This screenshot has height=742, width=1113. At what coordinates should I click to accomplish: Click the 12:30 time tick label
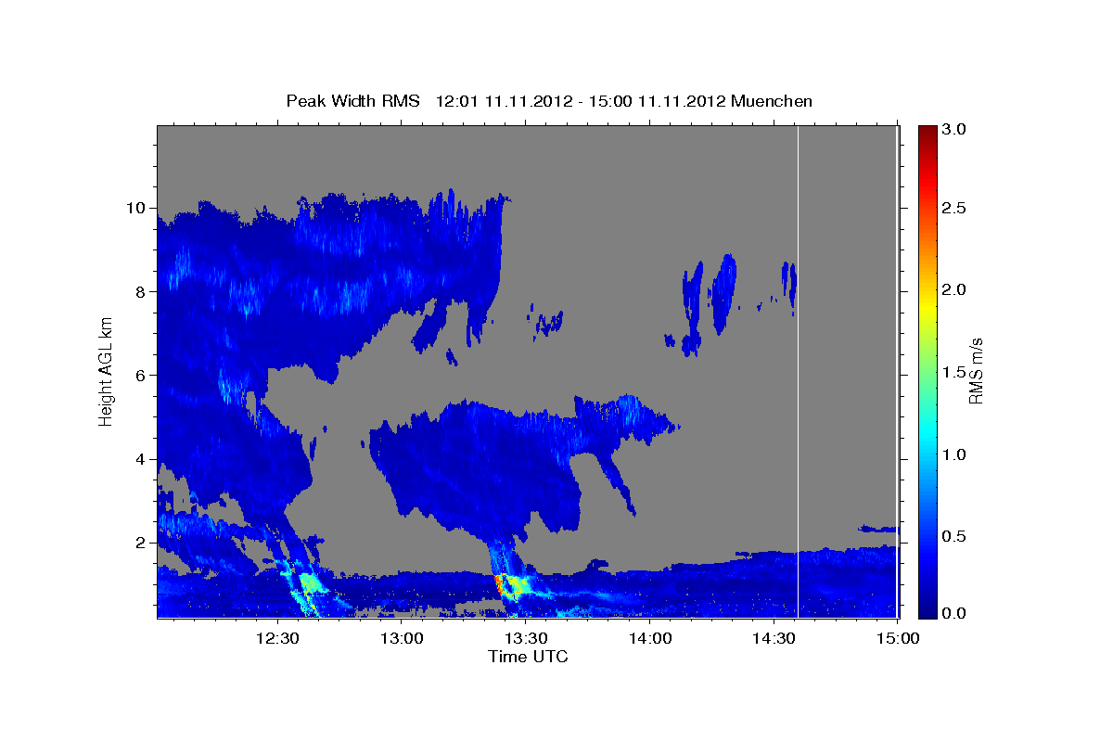277,640
